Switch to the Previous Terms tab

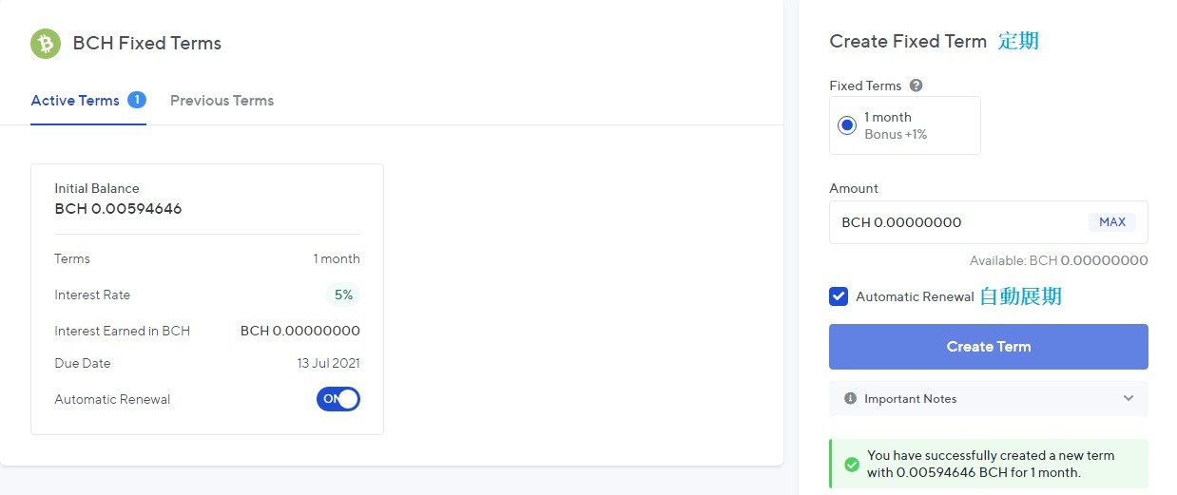coord(222,101)
